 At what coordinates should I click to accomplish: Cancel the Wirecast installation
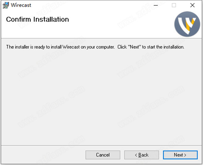click(x=103, y=155)
